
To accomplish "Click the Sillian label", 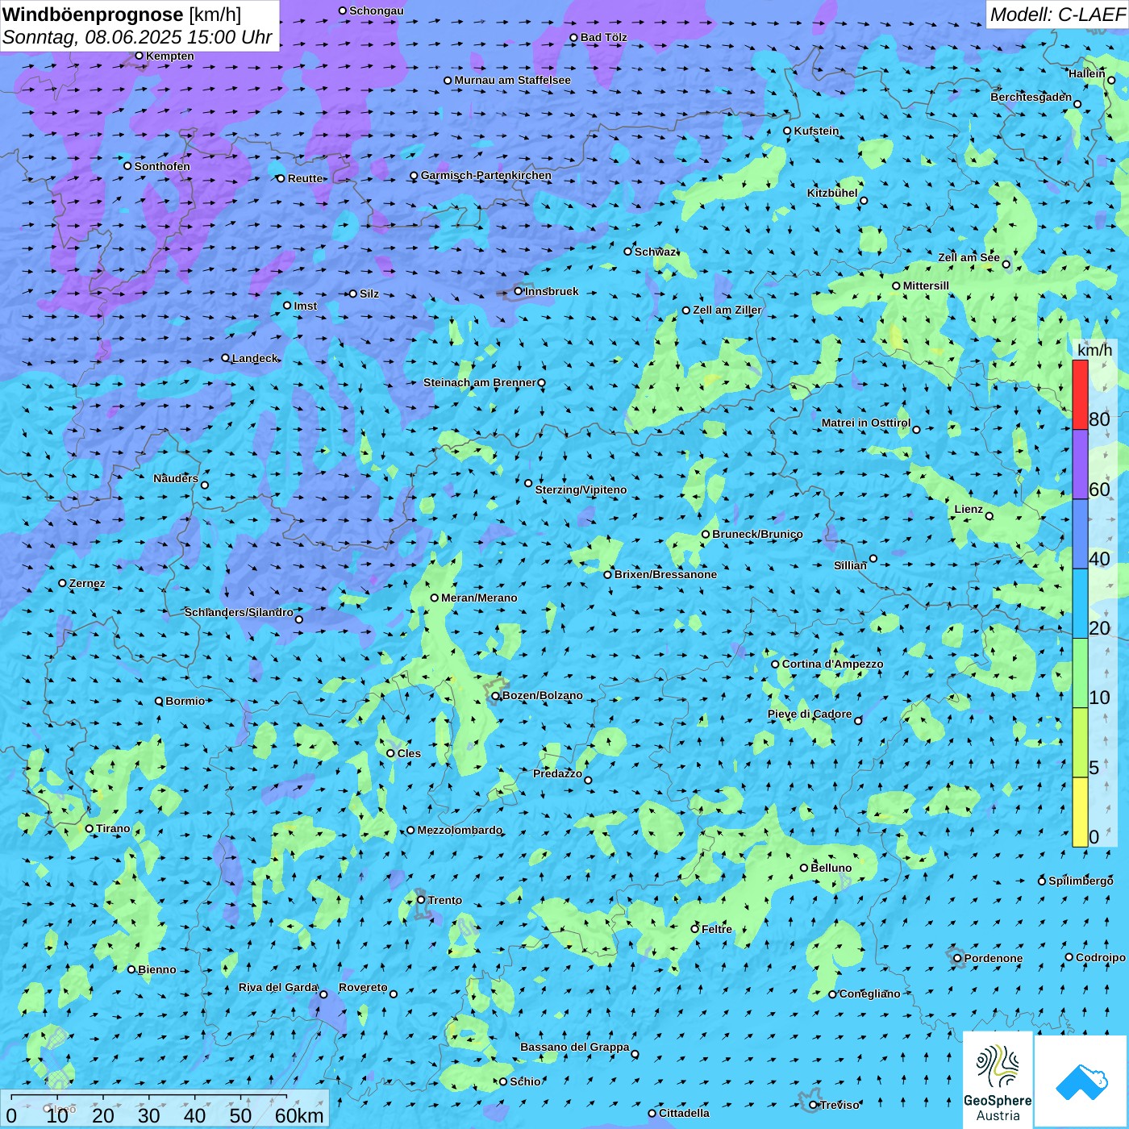I will pos(850,564).
